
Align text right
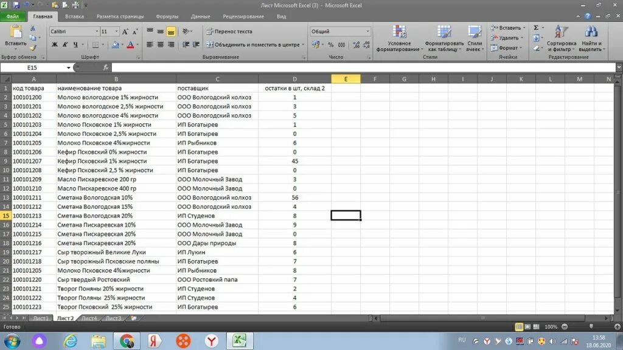(x=171, y=45)
